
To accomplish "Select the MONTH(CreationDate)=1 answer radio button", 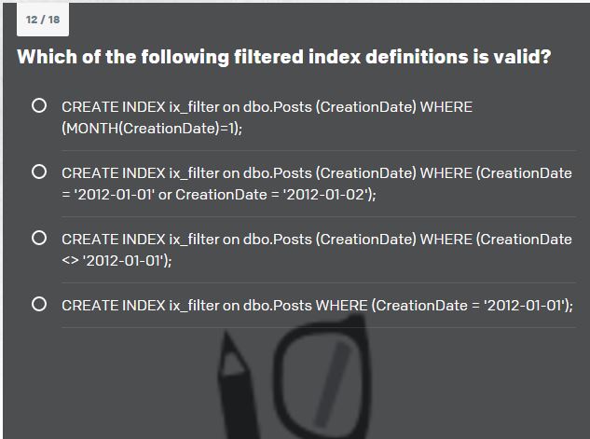I will 39,106.
